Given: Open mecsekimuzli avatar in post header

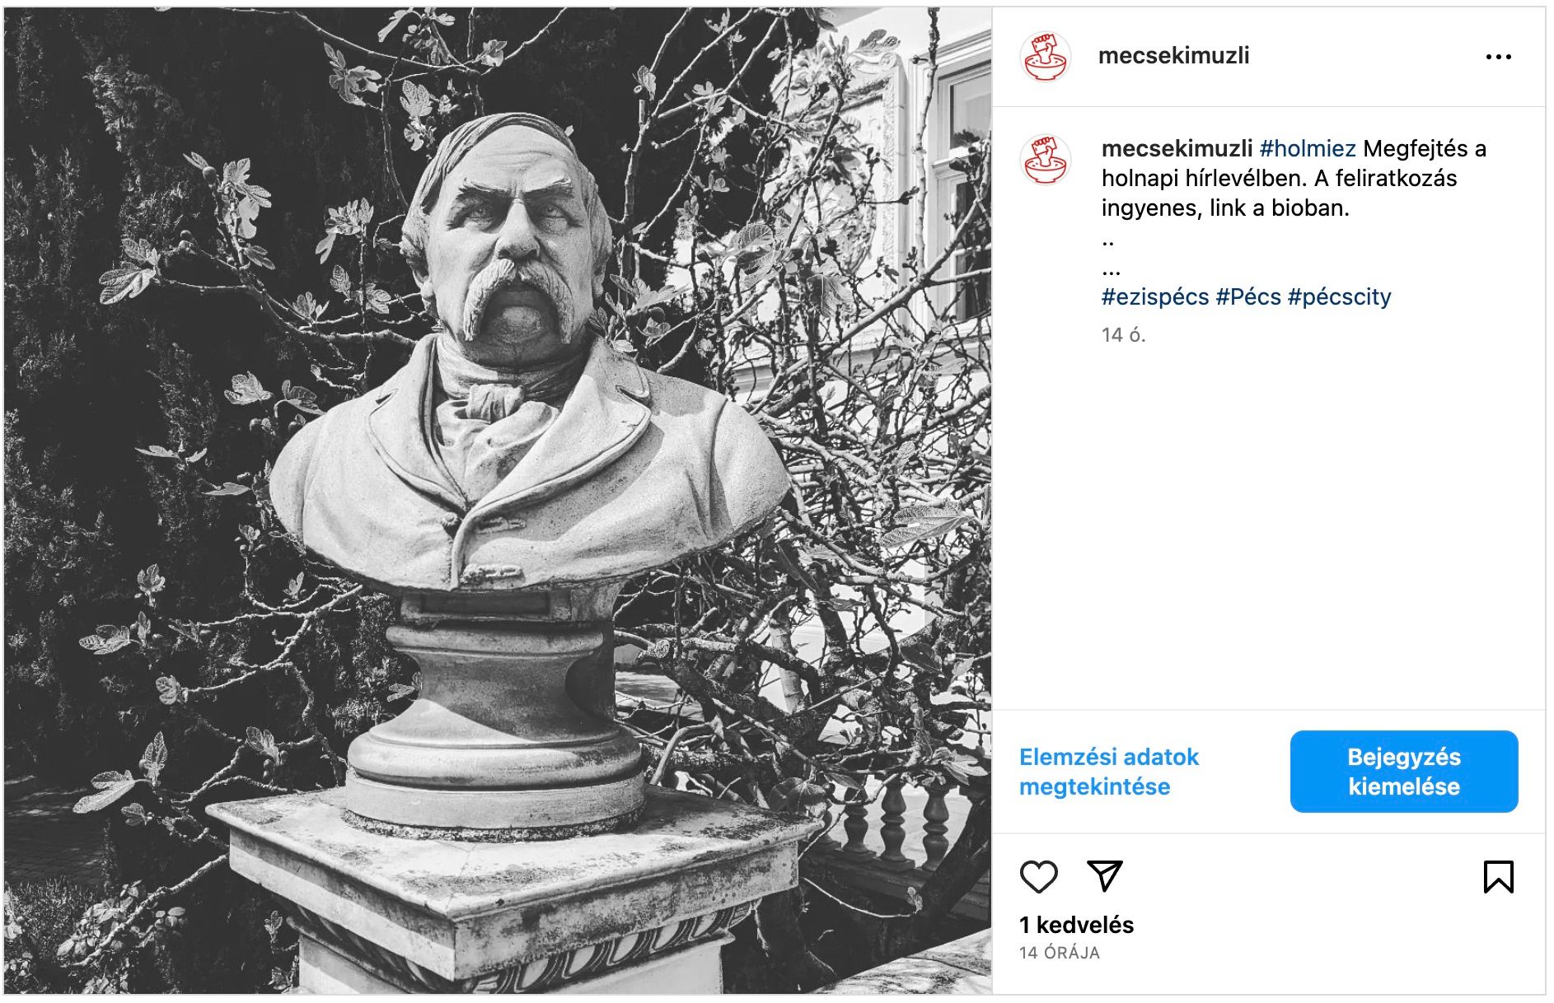Looking at the screenshot, I should click(1046, 57).
